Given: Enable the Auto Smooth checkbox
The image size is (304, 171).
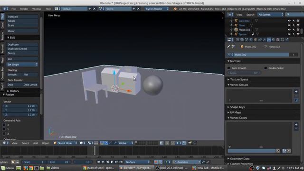Looking at the screenshot, I should click(x=229, y=68).
